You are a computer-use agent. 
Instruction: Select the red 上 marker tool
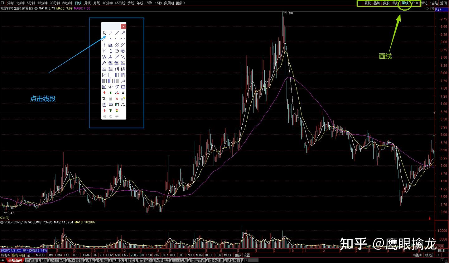click(x=104, y=110)
